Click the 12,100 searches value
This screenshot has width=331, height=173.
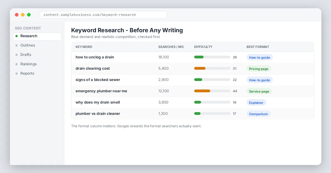coord(164,91)
